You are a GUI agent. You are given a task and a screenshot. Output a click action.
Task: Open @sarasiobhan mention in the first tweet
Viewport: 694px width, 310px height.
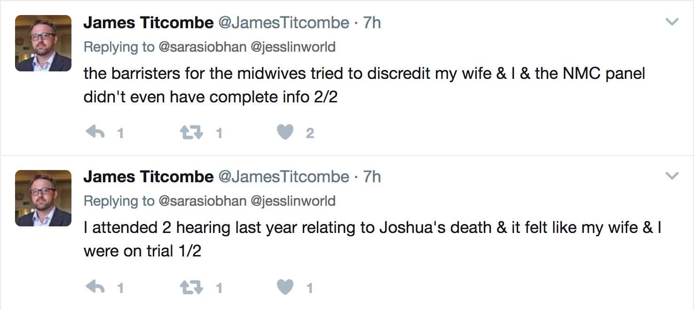(x=202, y=47)
